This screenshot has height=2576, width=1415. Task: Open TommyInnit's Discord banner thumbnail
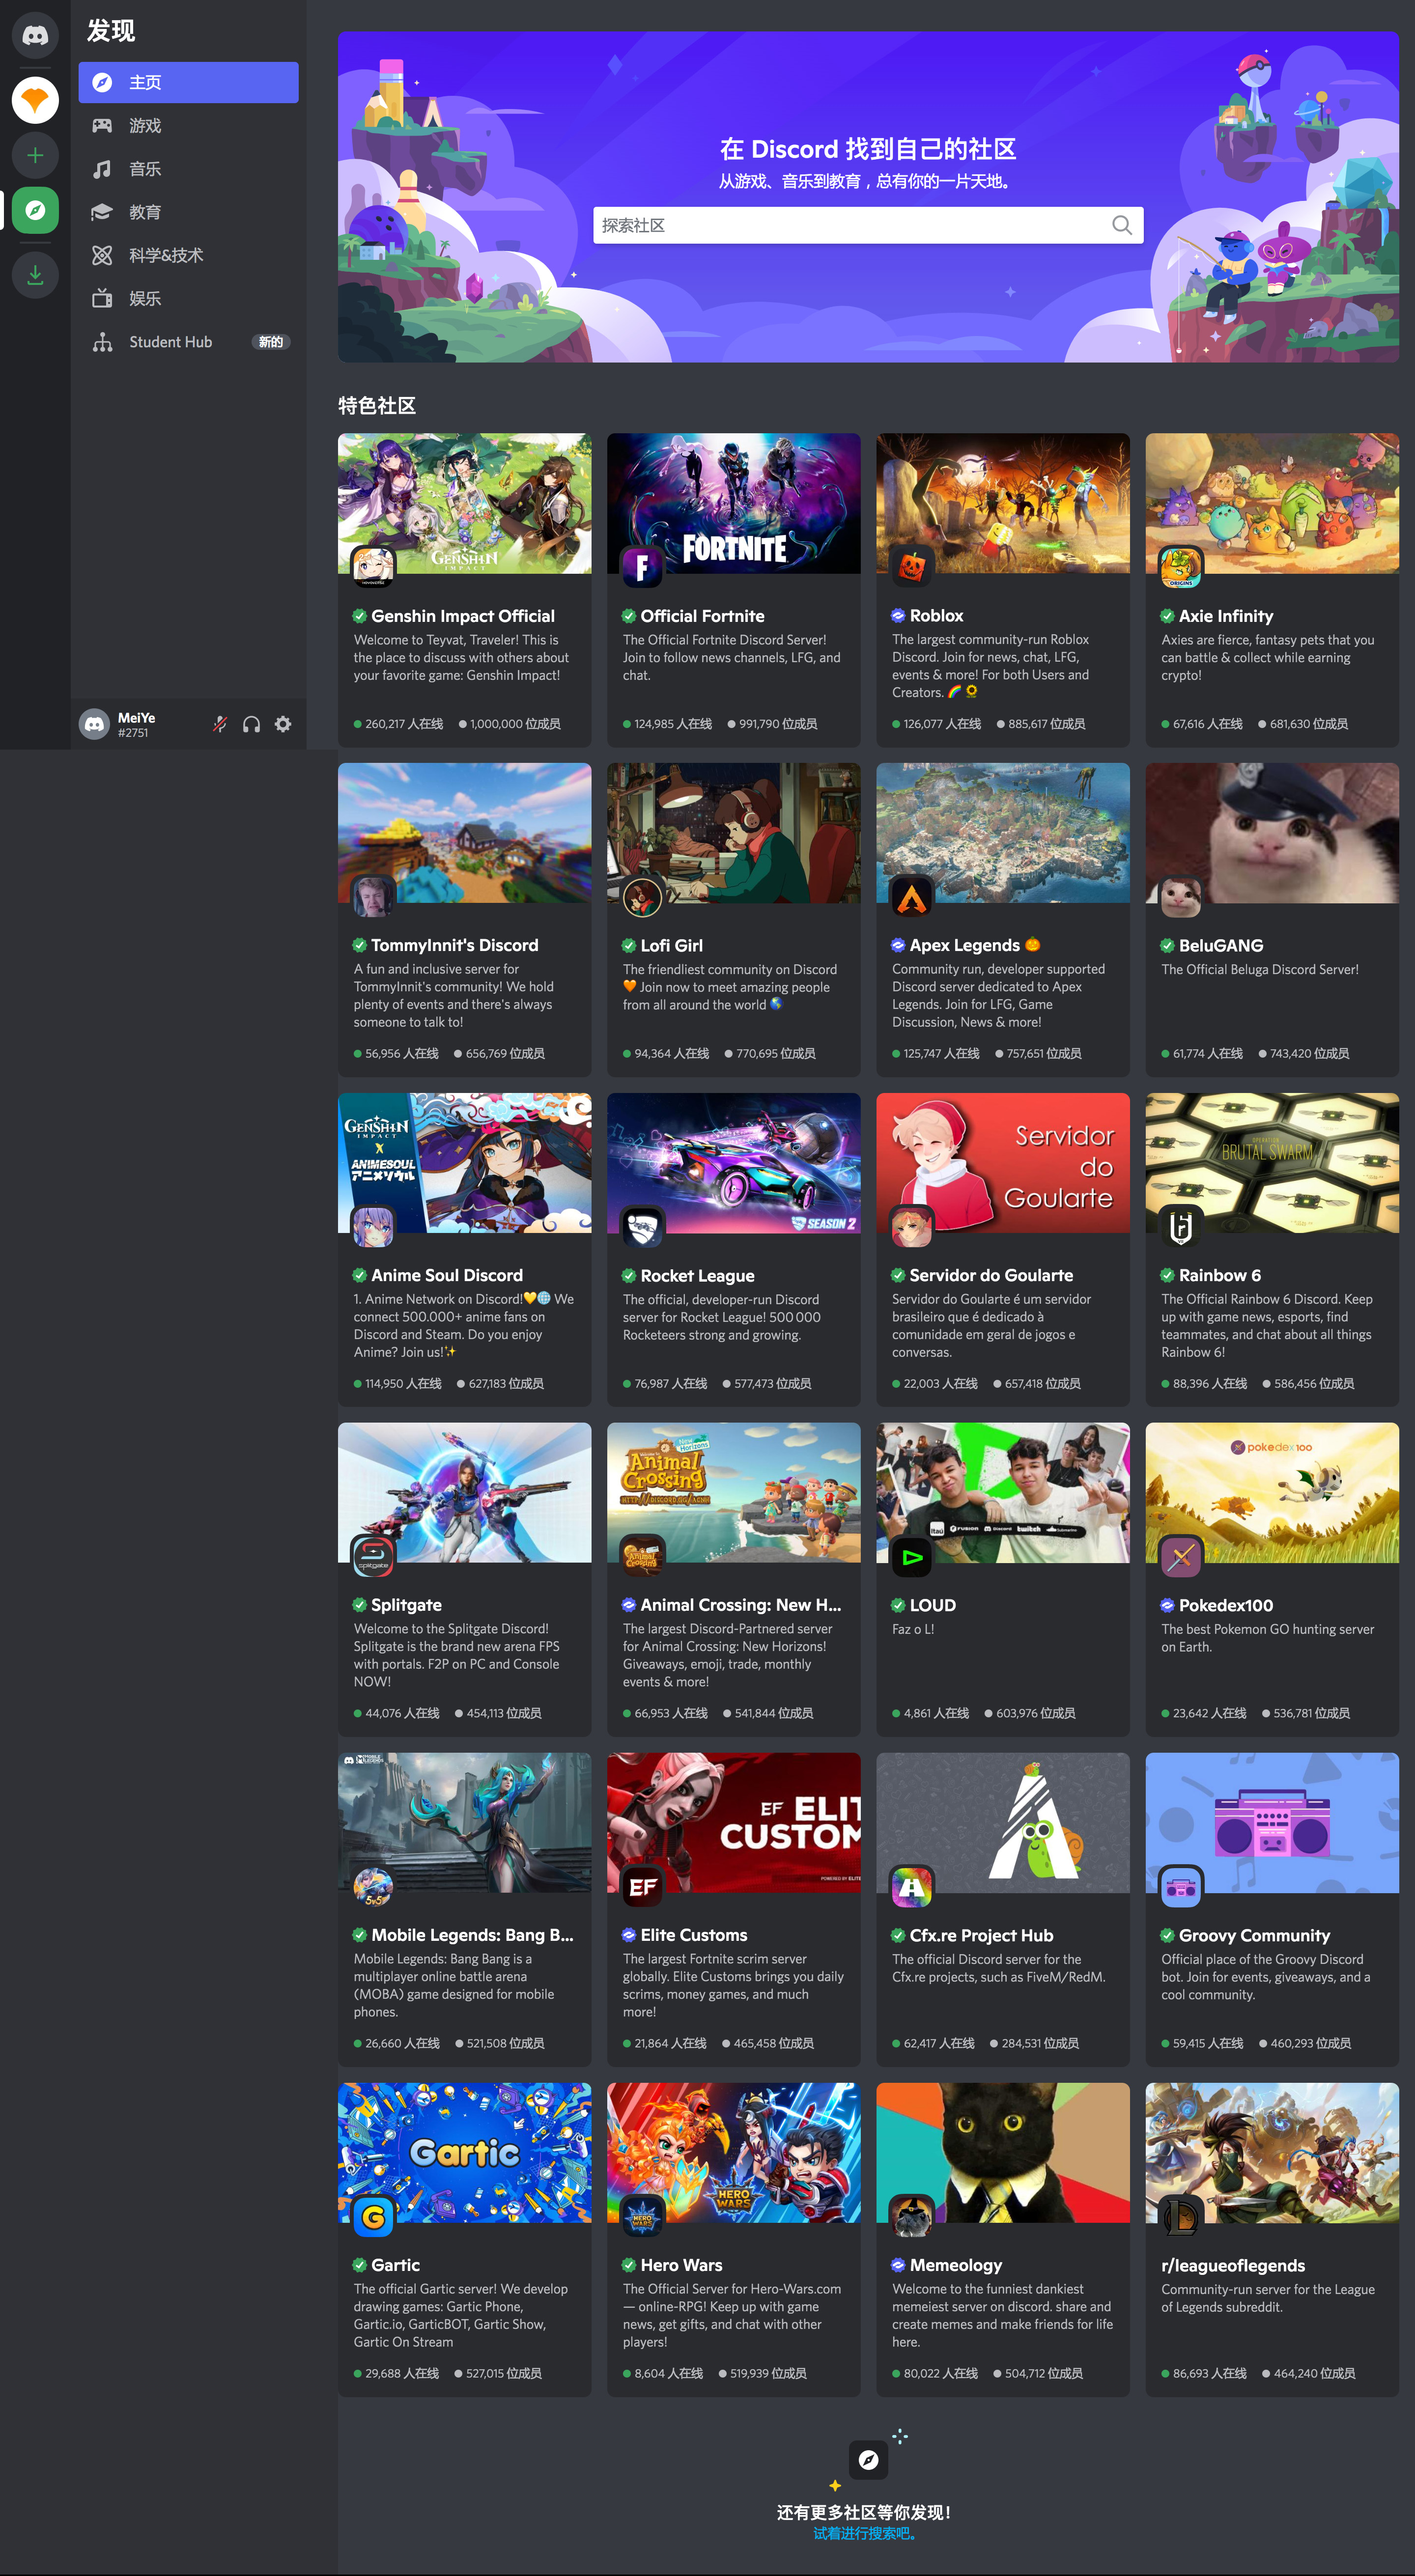tap(465, 833)
